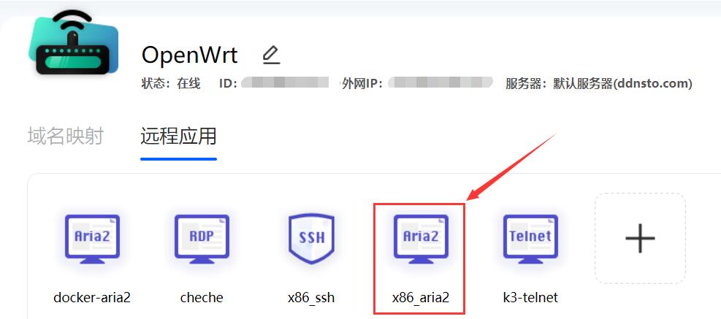This screenshot has width=721, height=319.
Task: Click the blurred 外网IP value
Action: click(440, 83)
